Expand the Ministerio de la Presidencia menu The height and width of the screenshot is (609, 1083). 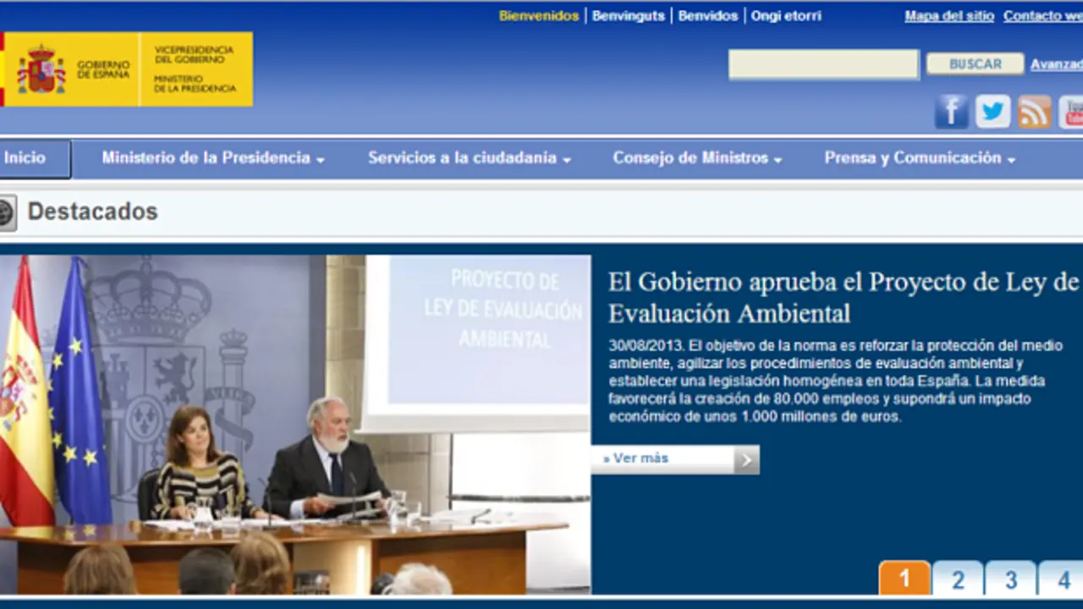(213, 158)
